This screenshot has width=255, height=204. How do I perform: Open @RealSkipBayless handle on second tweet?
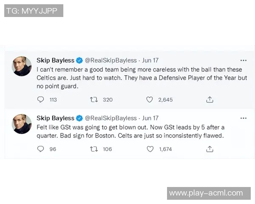pyautogui.click(x=111, y=118)
